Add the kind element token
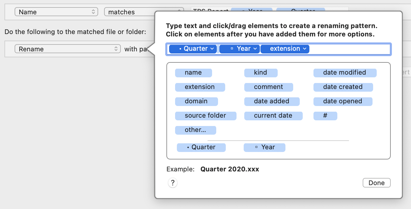This screenshot has height=209, width=411. (x=261, y=73)
